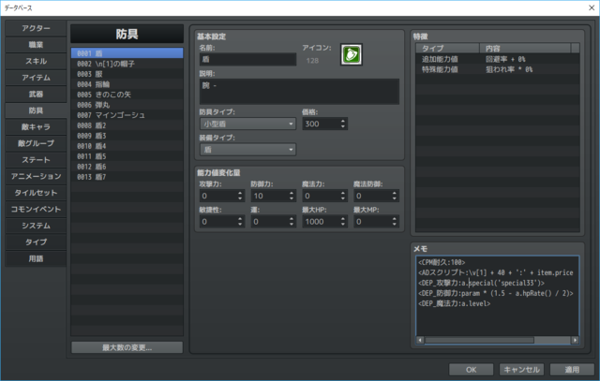
Task: Click the キャンセル button
Action: pyautogui.click(x=521, y=370)
